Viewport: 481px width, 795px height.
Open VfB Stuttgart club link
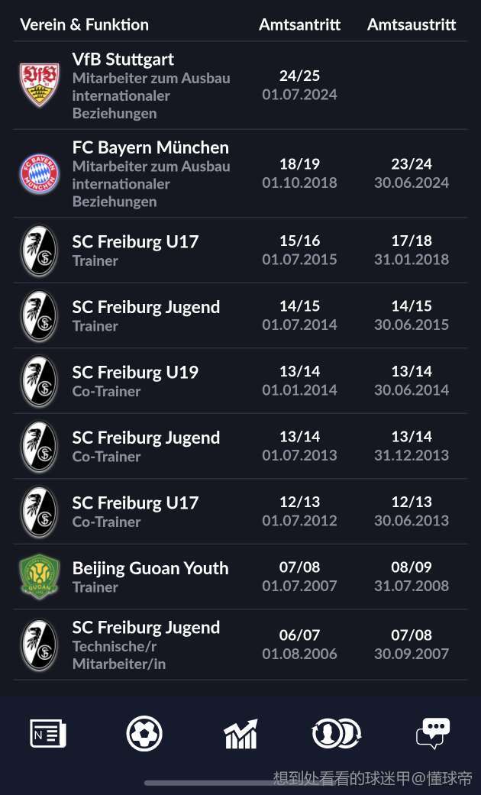pos(123,60)
